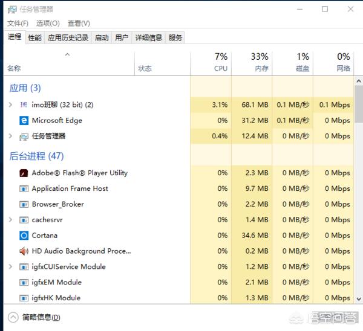This screenshot has width=363, height=331.
Task: Expand the 任务管理器 process group
Action: click(x=10, y=136)
